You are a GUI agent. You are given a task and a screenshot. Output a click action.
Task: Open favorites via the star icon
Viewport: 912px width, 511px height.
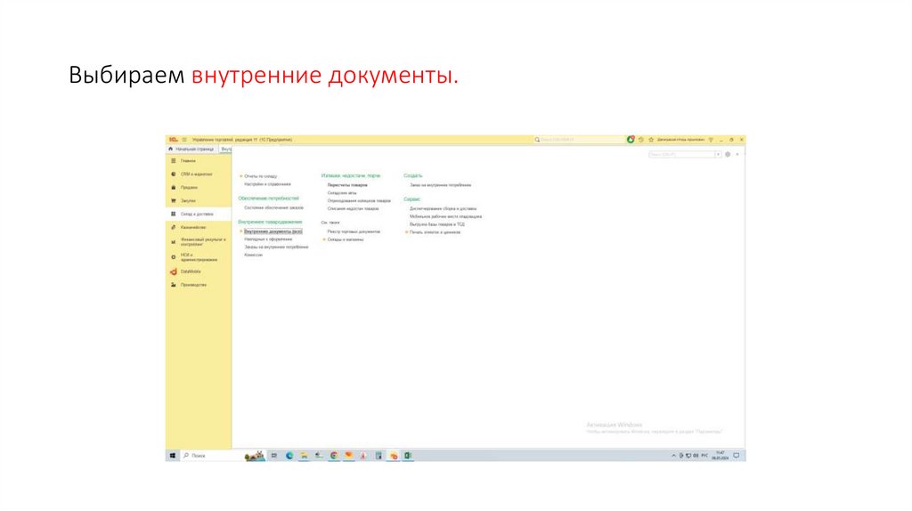[x=651, y=140]
